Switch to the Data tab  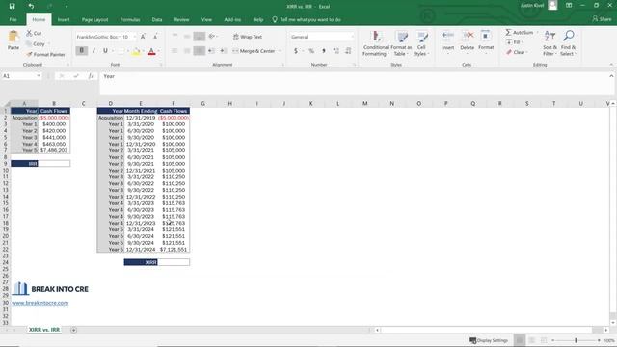[x=157, y=19]
